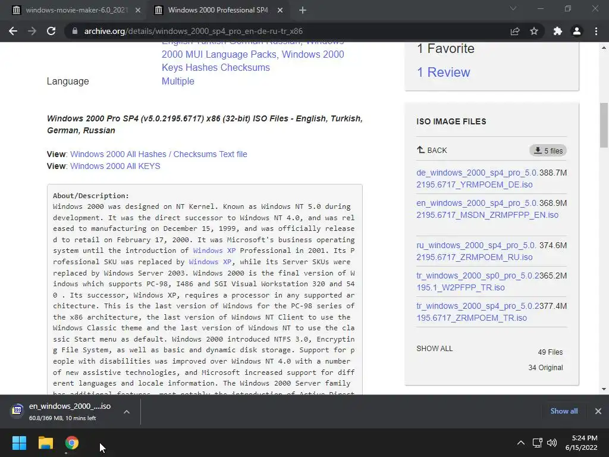Go back to the previous page
The height and width of the screenshot is (457, 609).
13,31
